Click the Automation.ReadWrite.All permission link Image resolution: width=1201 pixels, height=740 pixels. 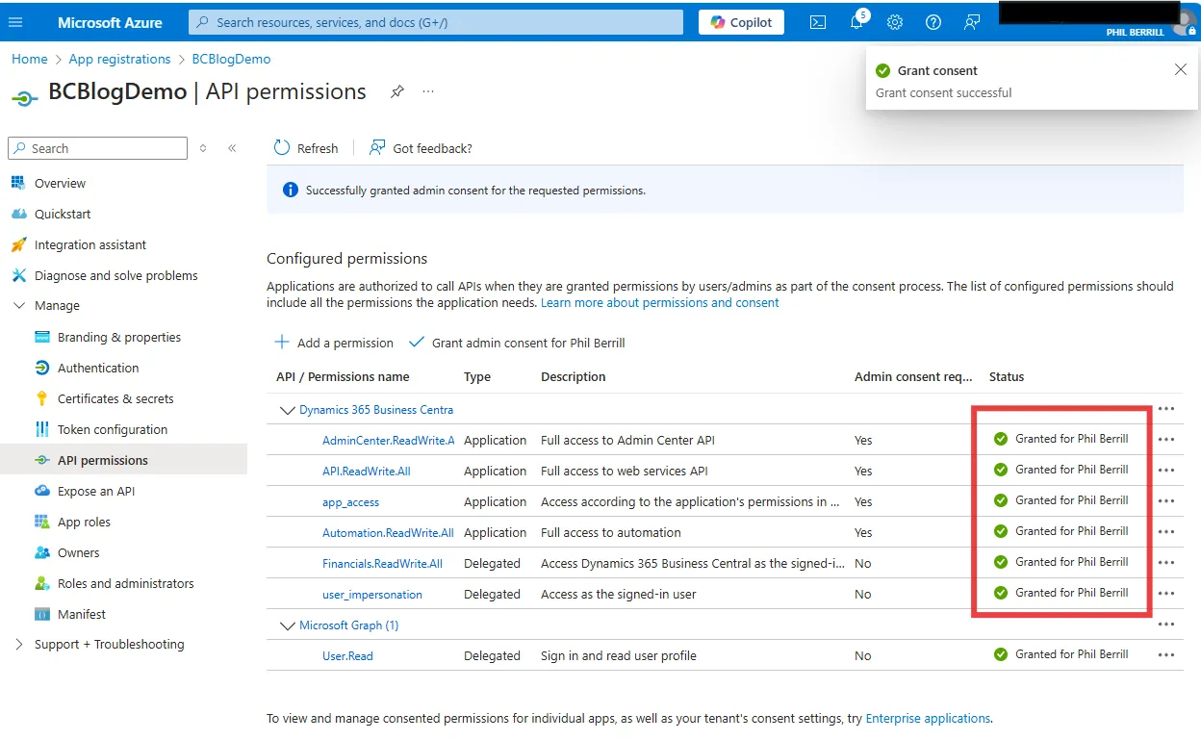pyautogui.click(x=388, y=533)
